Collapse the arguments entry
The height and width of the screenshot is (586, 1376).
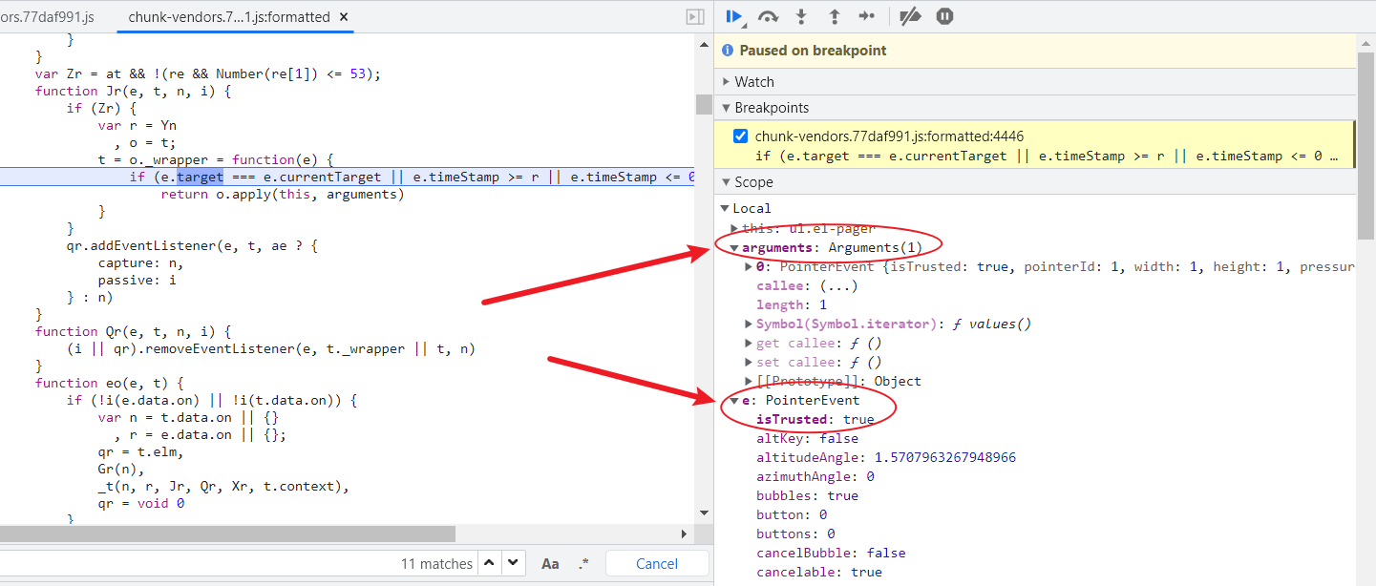point(734,247)
